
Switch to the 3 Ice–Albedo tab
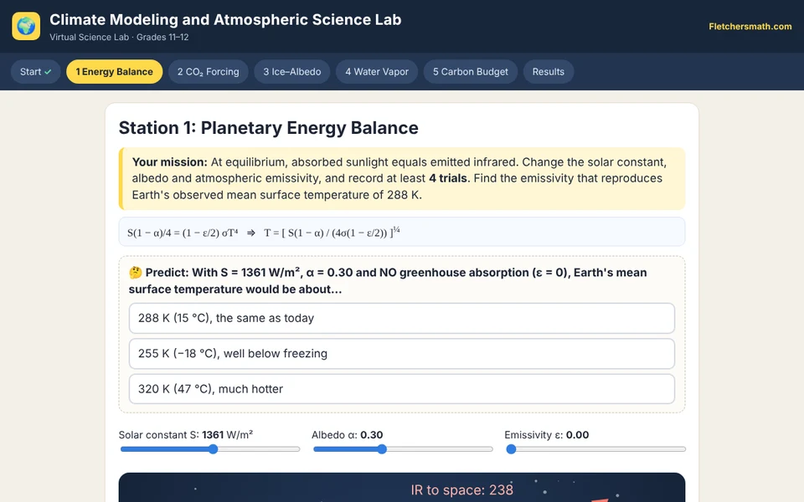292,72
